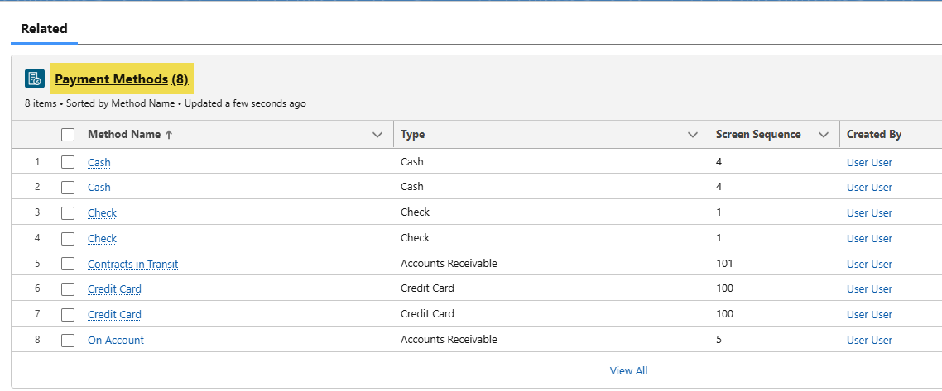Click the Screen Sequence value 1 in row 4
942x391 pixels.
click(719, 237)
